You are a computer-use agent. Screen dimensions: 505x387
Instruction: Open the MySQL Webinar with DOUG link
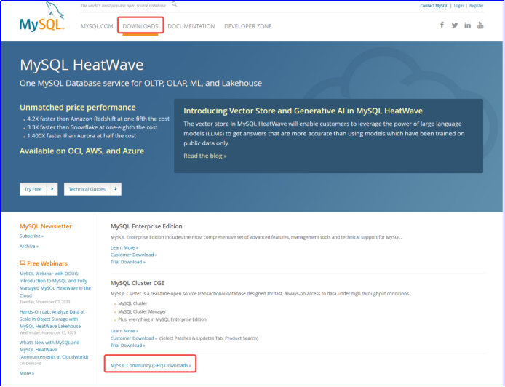55,284
